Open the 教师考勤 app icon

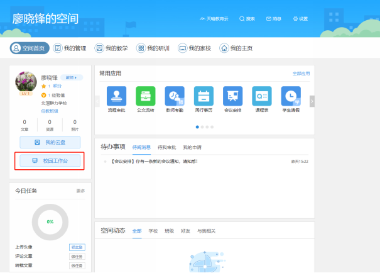point(175,96)
